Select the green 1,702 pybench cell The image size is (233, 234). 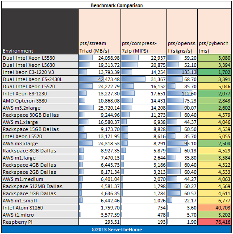214,72
